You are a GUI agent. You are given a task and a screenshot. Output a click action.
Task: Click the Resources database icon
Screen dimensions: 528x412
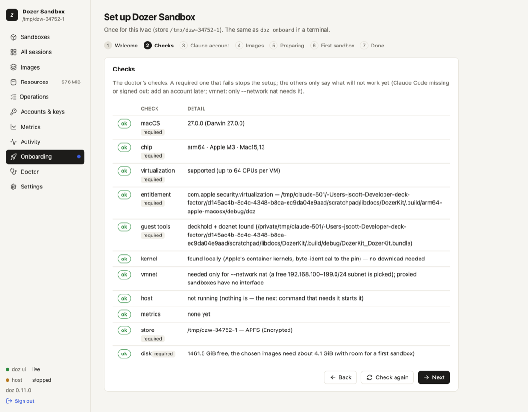[13, 82]
